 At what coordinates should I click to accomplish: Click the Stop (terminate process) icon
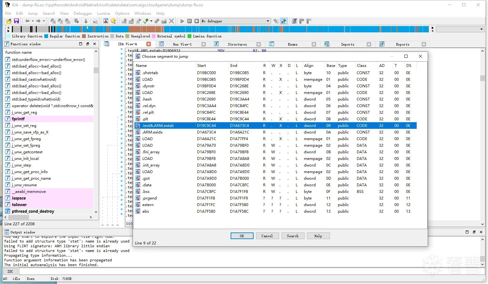coord(197,21)
